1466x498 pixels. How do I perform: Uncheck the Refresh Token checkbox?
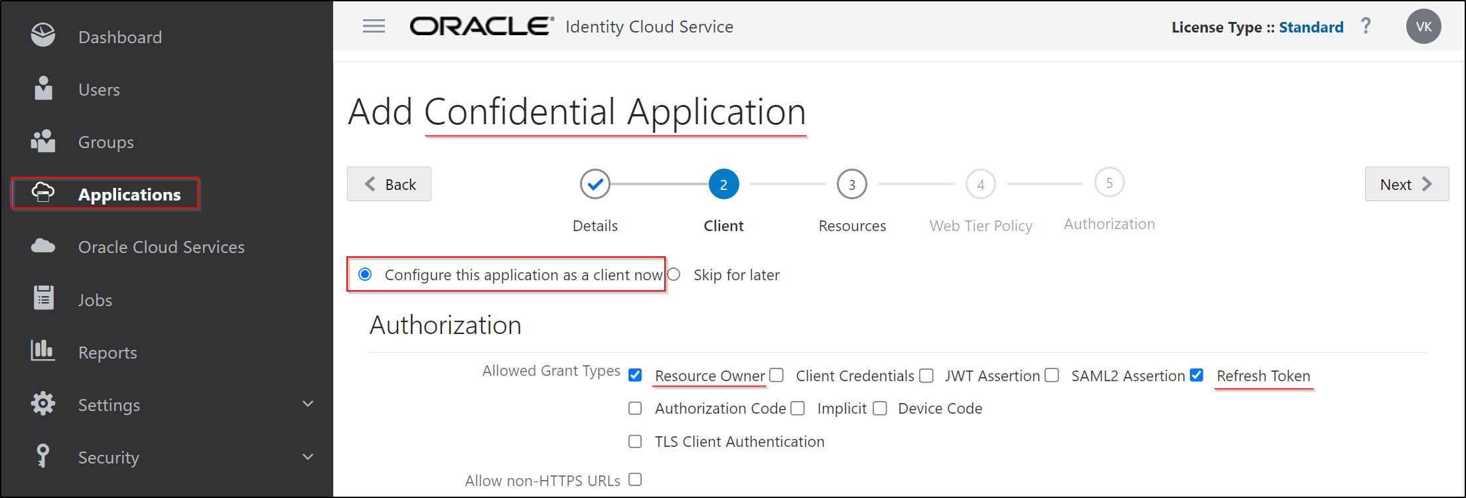coord(1197,375)
